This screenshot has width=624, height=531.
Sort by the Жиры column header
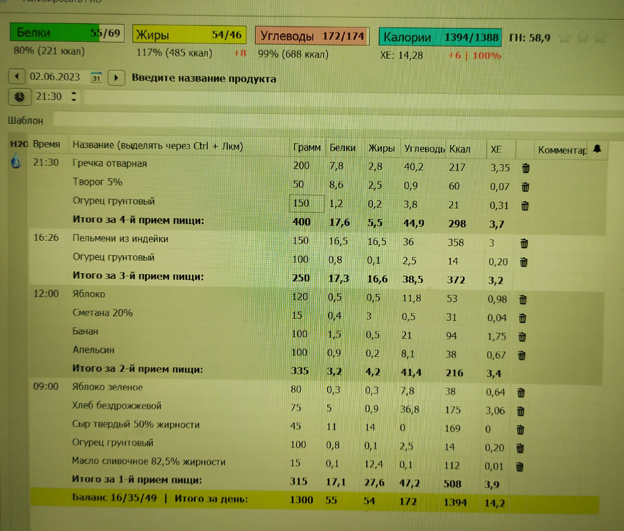(382, 148)
